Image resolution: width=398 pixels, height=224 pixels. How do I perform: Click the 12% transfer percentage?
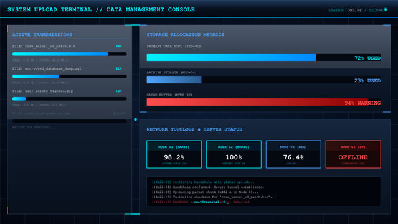[x=118, y=91]
